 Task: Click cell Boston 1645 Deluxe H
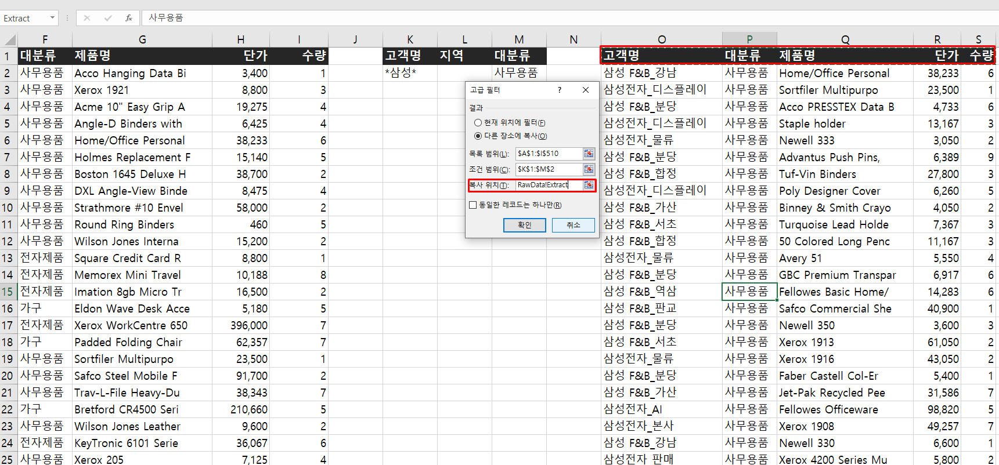[142, 174]
